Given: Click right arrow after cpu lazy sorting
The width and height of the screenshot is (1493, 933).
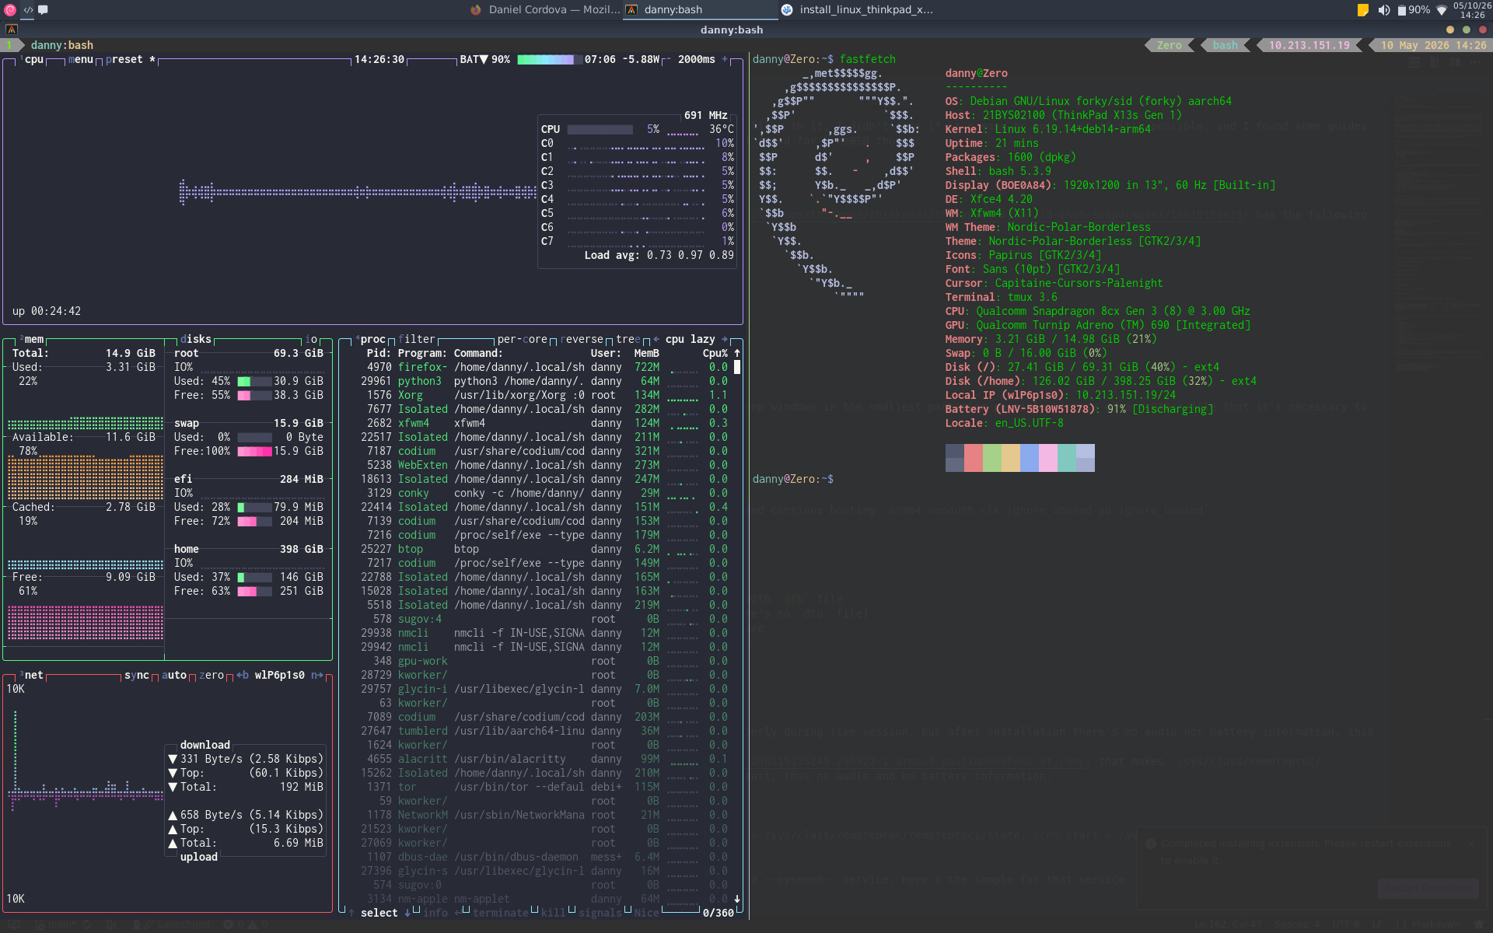Looking at the screenshot, I should tap(725, 339).
